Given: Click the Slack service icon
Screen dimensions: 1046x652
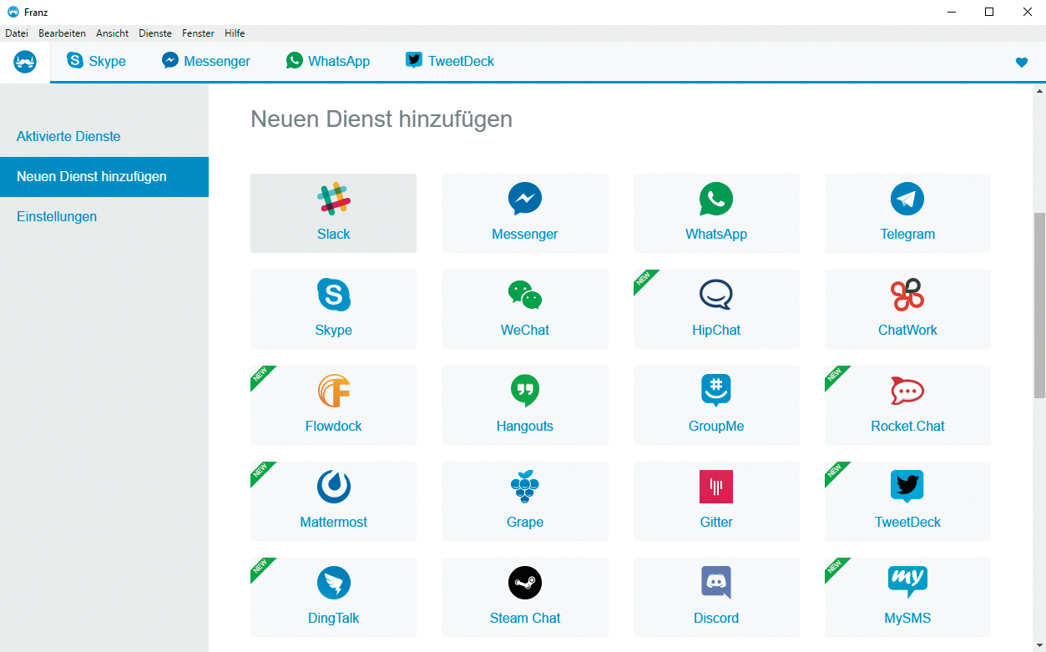Looking at the screenshot, I should pos(333,200).
